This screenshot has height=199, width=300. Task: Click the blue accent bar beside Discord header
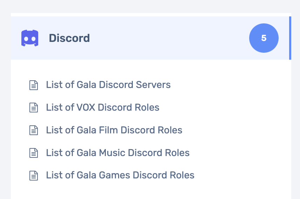click(290, 38)
